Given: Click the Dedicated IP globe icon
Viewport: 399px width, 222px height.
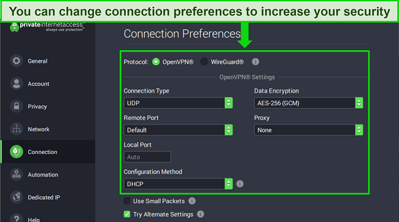Looking at the screenshot, I should (17, 197).
